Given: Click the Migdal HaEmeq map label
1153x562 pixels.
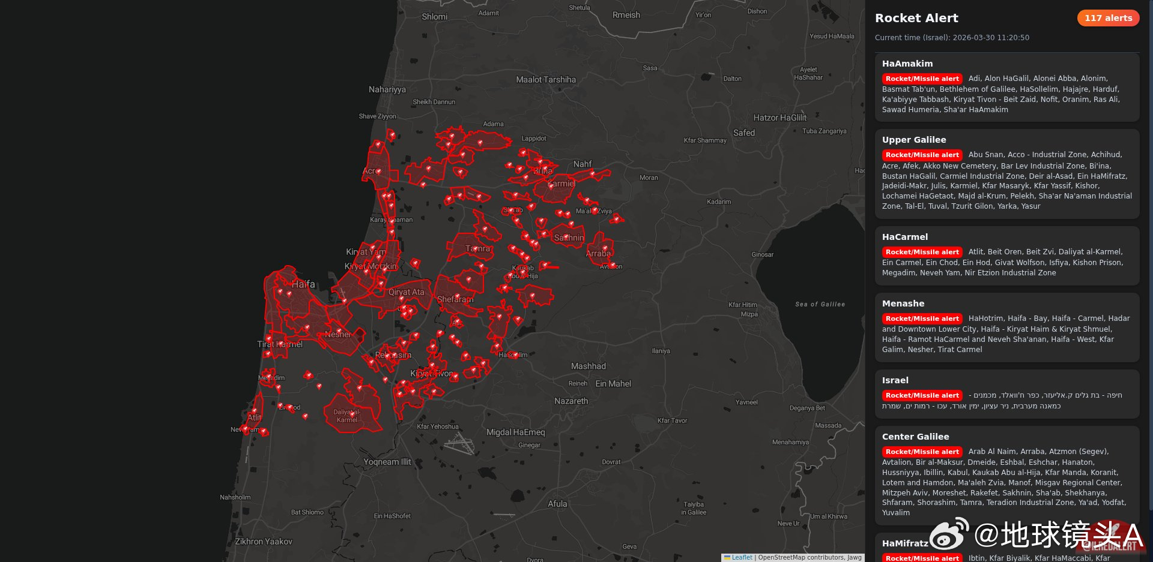Looking at the screenshot, I should (x=516, y=432).
